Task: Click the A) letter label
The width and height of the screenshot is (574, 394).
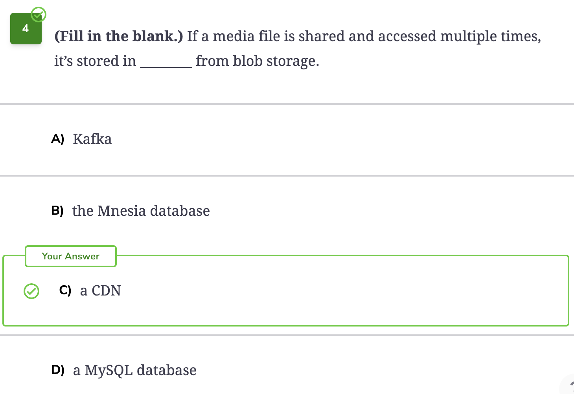Action: pos(57,139)
